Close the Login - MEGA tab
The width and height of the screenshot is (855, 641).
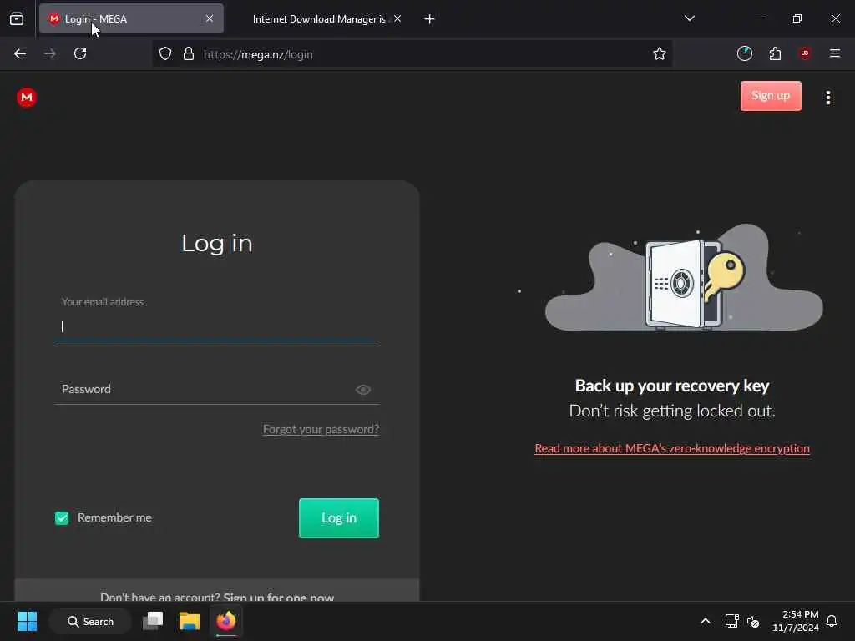210,18
